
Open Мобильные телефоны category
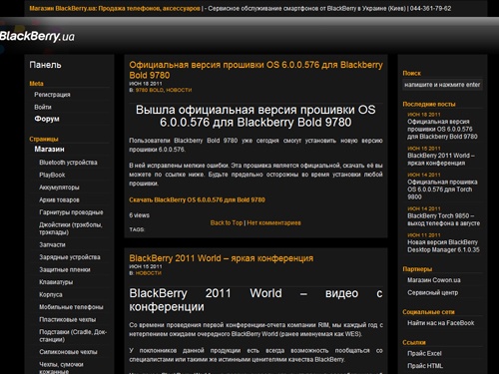pos(71,307)
